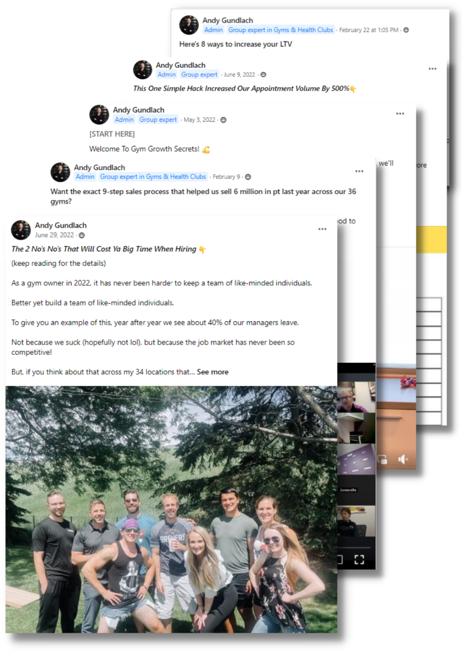Viewport: 462px width, 653px height.
Task: Open three-dot menu on February 9 post
Action: pos(359,171)
